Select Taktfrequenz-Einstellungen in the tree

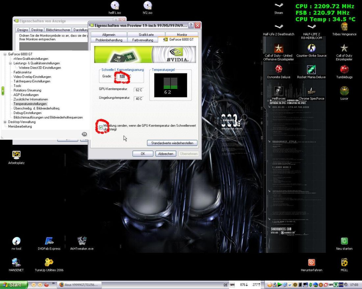click(32, 81)
